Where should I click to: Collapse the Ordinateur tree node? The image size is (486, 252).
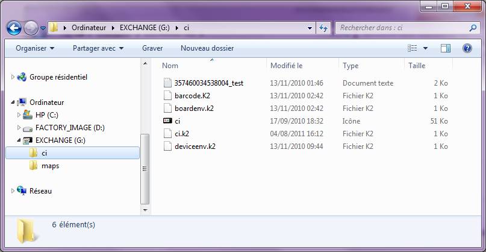click(13, 102)
